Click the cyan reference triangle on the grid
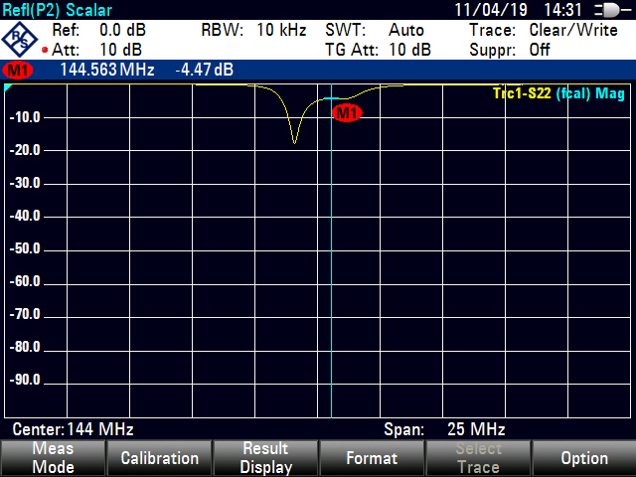Viewport: 636px width, 477px height. [9, 89]
